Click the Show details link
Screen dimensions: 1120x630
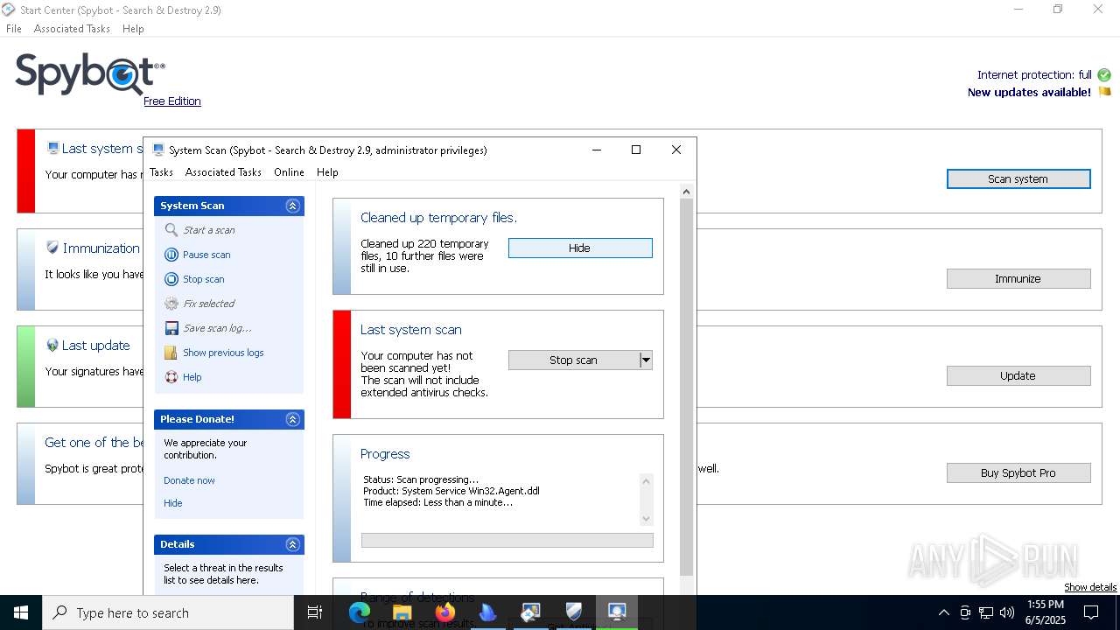(1090, 587)
